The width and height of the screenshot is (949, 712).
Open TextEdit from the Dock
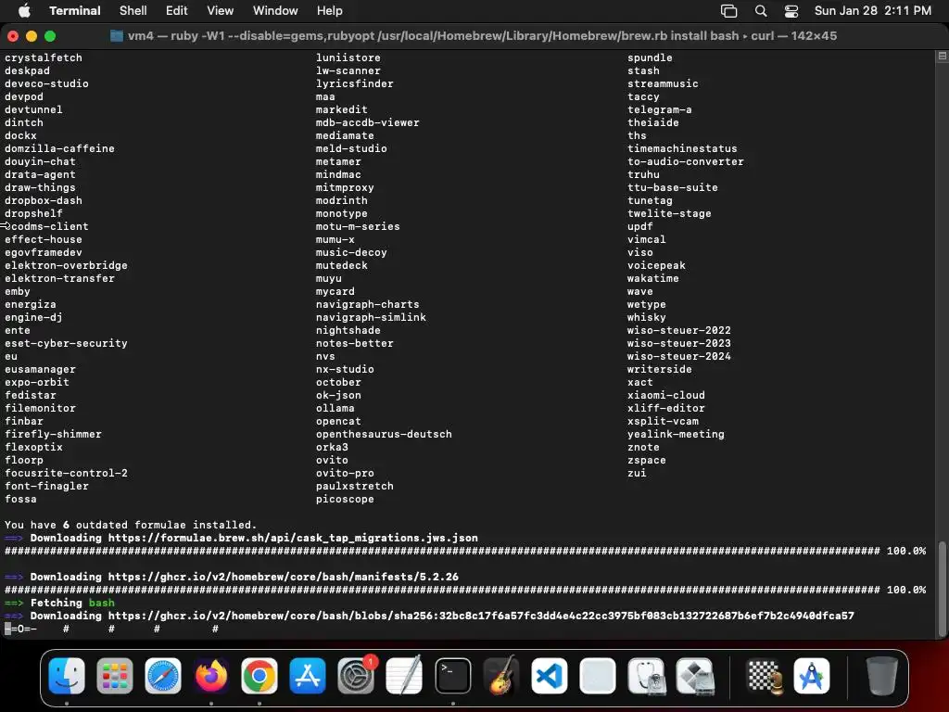[404, 676]
